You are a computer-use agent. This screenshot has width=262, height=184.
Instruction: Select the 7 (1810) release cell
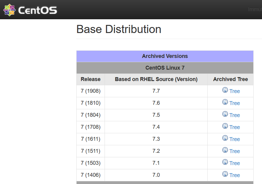[90, 103]
